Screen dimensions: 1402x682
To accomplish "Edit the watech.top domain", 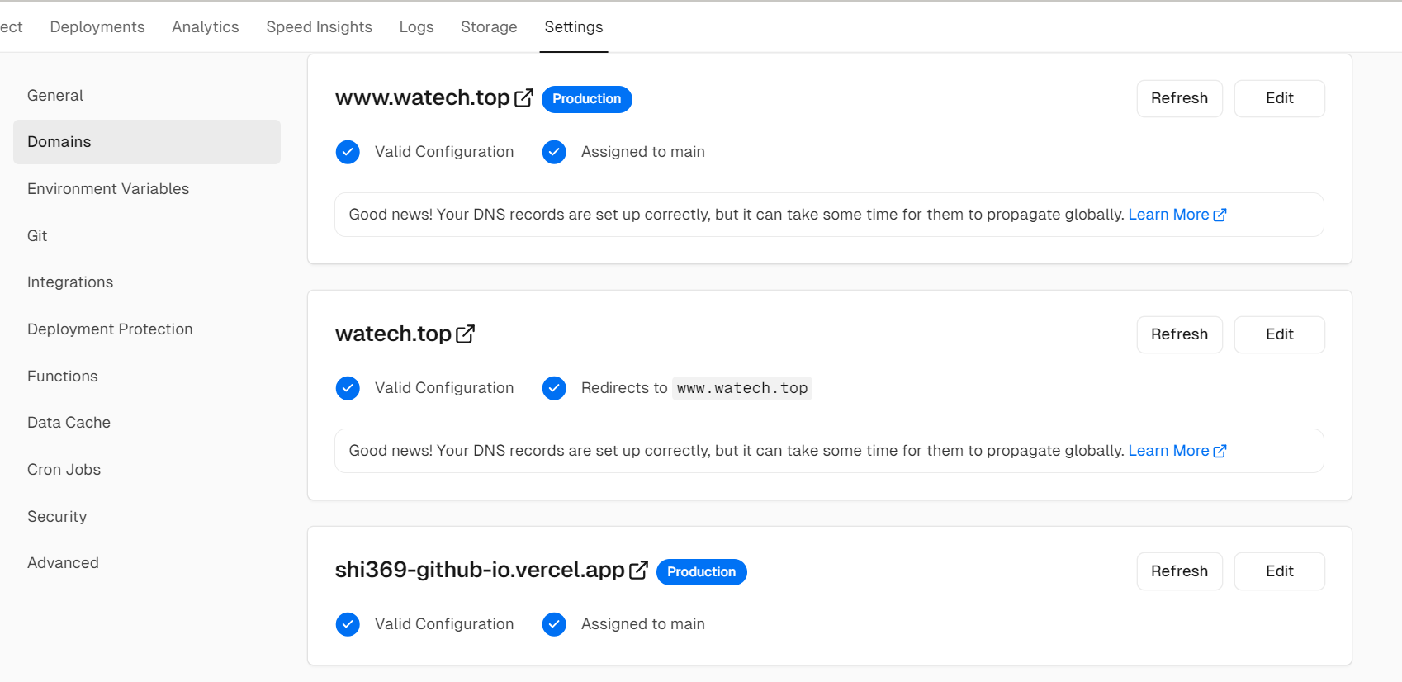I will tap(1279, 334).
